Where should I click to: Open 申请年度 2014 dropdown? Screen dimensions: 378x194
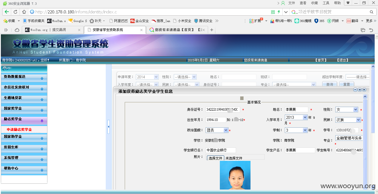(x=147, y=77)
